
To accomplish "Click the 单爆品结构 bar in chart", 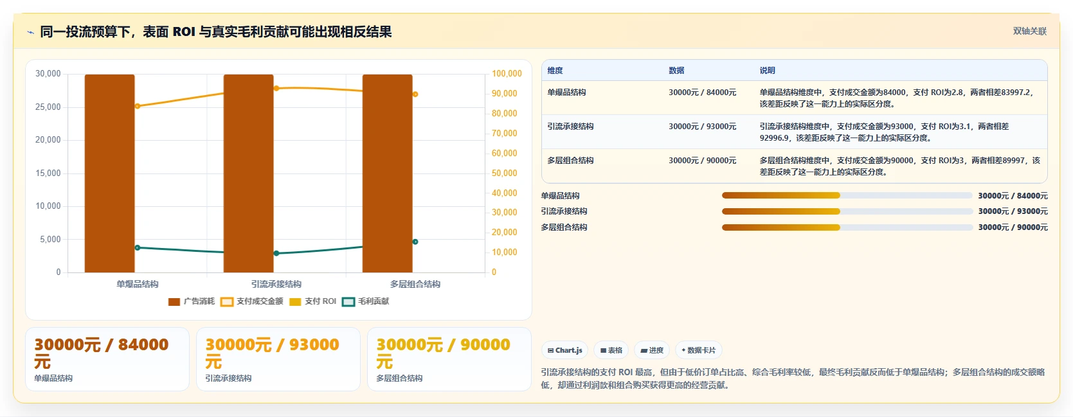I will (110, 173).
